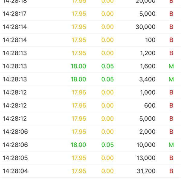Select the 31,700 volume trade at 14:28:04

[91, 171]
